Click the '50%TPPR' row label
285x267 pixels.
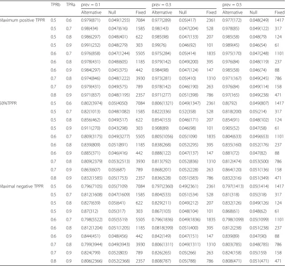point(8,103)
